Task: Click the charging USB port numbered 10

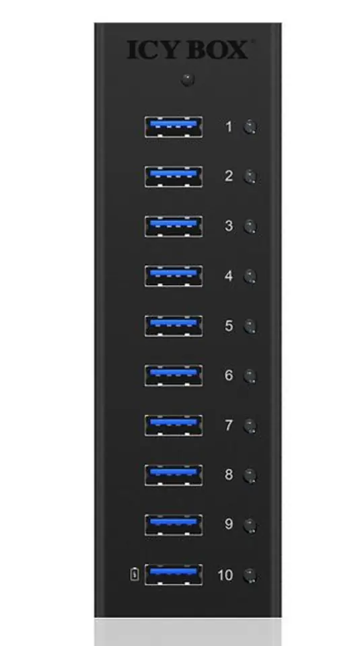Action: click(x=174, y=575)
